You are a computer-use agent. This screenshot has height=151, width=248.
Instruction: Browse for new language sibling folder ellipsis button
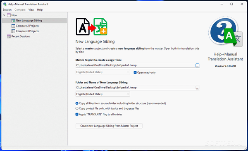pos(197,88)
